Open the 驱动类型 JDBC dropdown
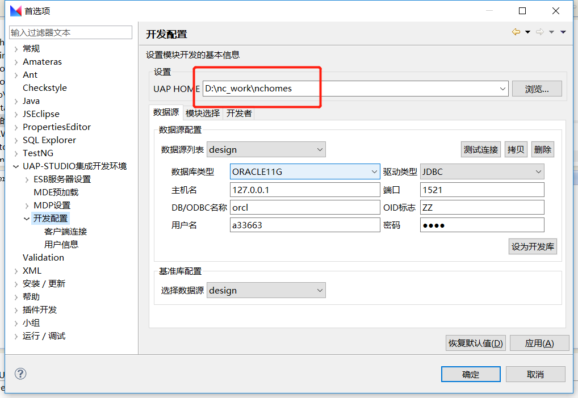This screenshot has width=578, height=398. 538,171
